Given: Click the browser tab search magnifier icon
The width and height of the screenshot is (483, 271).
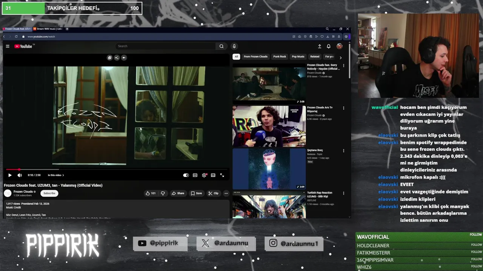Looking at the screenshot, I should [327, 29].
